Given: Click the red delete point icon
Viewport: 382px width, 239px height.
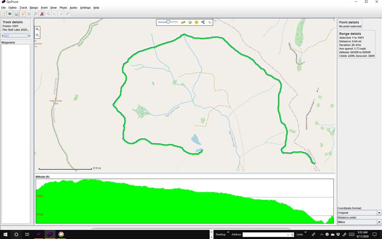Looking at the screenshot, I should [x=42, y=14].
